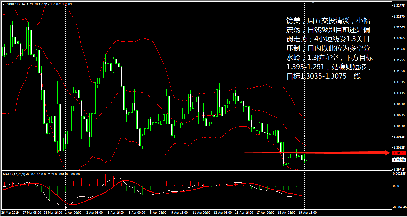Click the 5 Apr 00:00 time label
Screen dimensions: 407x217
pyautogui.click(x=137, y=213)
